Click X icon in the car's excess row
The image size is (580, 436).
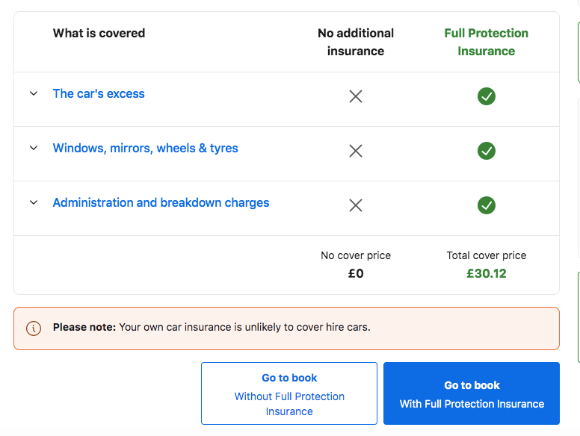click(356, 96)
